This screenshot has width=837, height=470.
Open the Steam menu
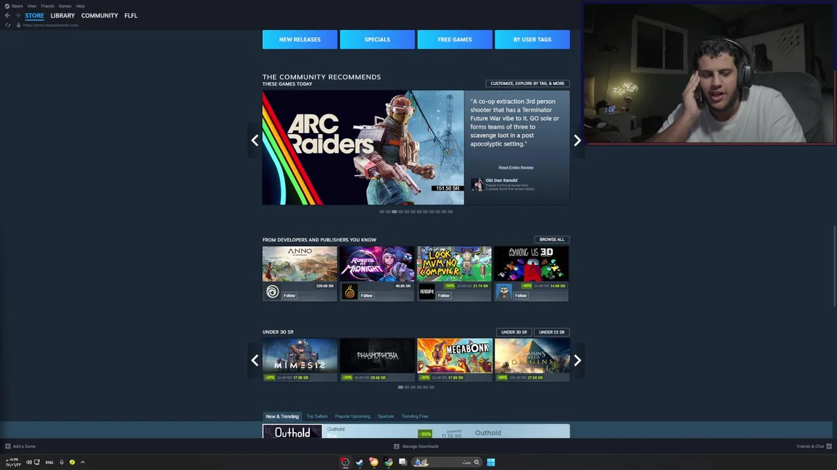17,6
